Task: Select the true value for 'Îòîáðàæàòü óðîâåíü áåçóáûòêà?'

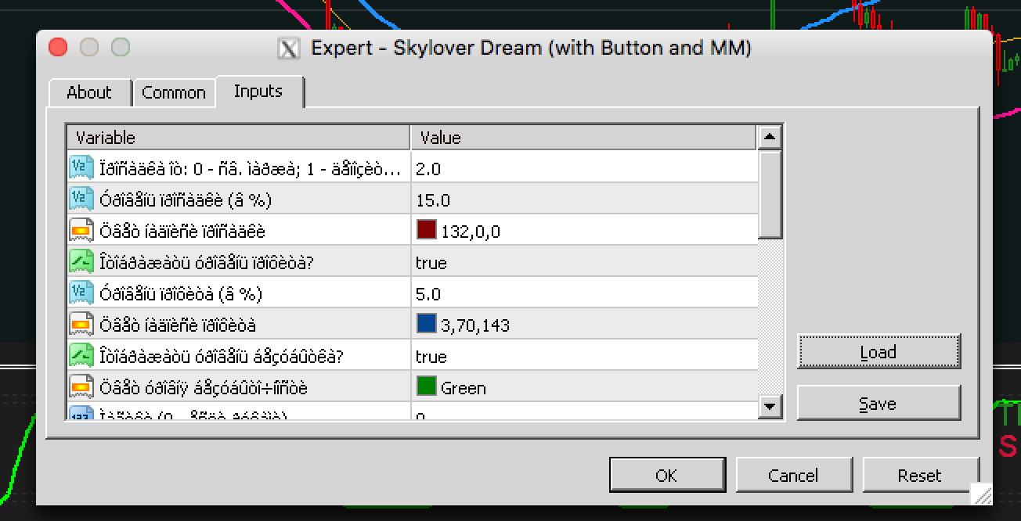Action: point(585,356)
